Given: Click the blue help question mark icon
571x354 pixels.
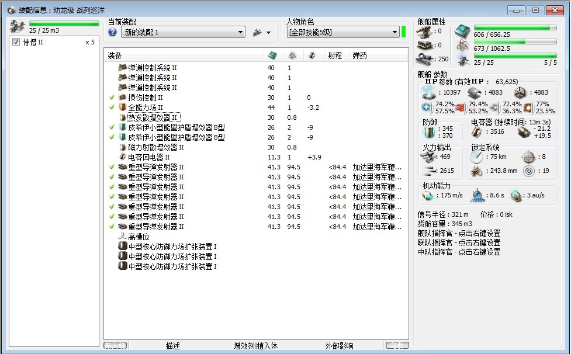Looking at the screenshot, I should 113,32.
